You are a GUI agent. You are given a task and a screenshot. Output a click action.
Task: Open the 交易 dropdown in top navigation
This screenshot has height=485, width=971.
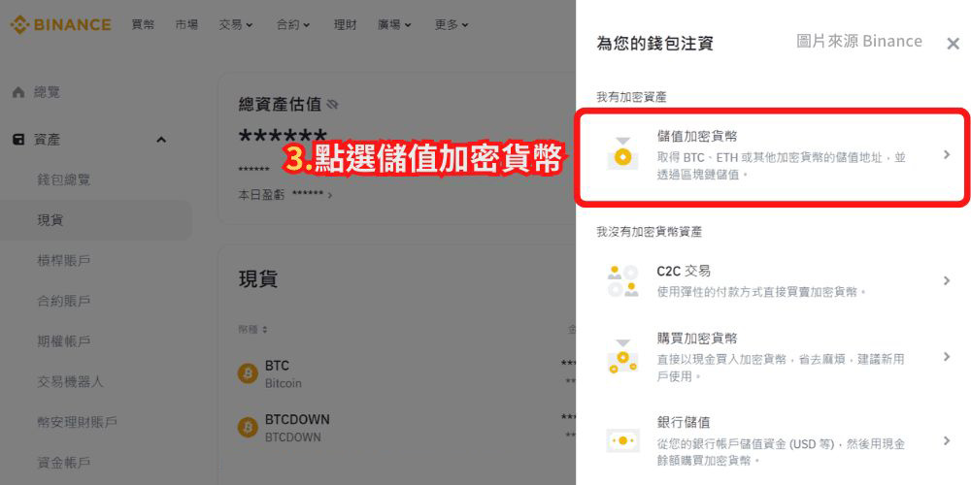pos(236,25)
